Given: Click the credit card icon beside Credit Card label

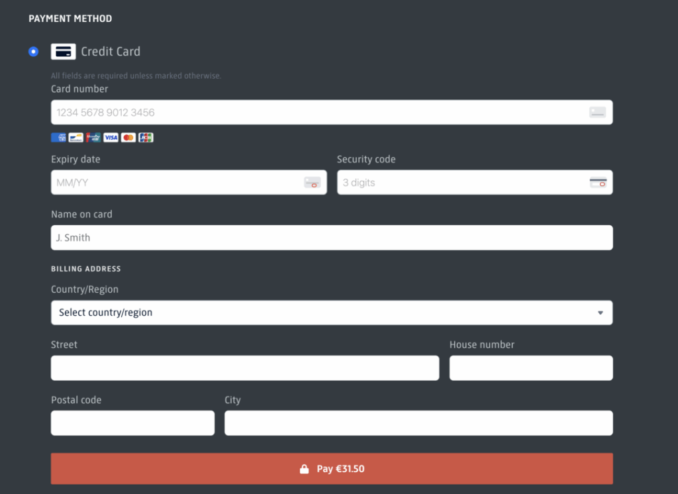Looking at the screenshot, I should (x=64, y=52).
